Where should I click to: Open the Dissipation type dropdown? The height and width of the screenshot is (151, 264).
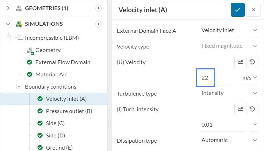[229, 140]
